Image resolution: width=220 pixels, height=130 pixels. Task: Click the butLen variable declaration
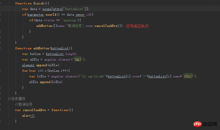(x=35, y=54)
